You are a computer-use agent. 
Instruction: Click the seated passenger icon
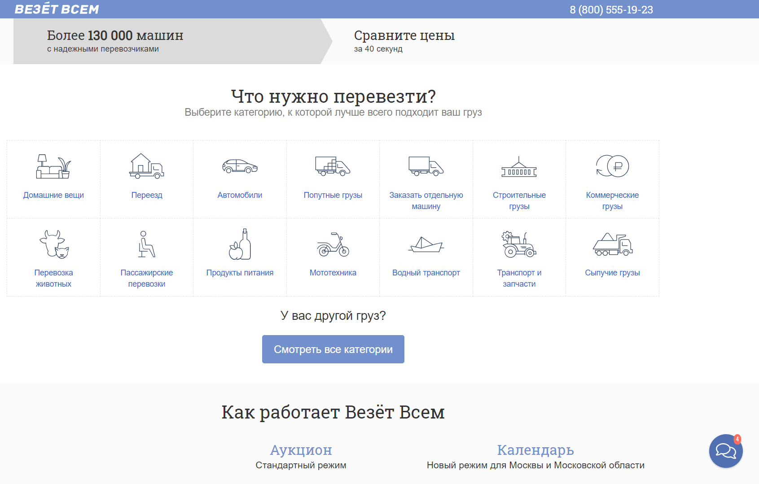pos(146,244)
